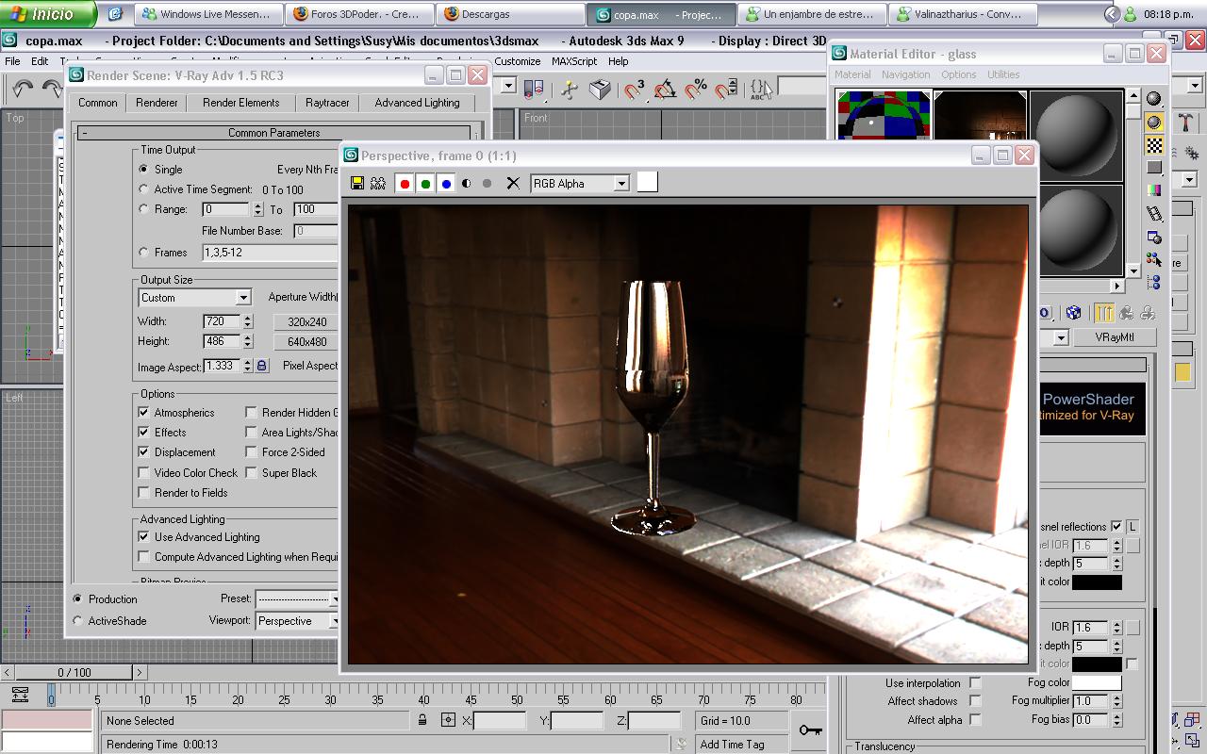Open the MAXScript menu
The height and width of the screenshot is (754, 1207).
573,61
